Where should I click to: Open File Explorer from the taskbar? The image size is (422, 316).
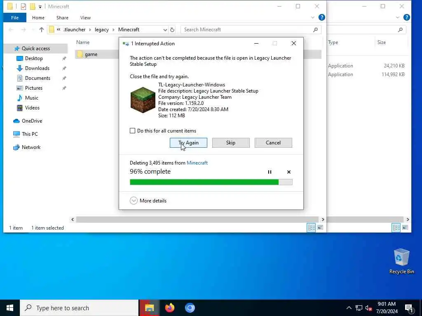[149, 308]
